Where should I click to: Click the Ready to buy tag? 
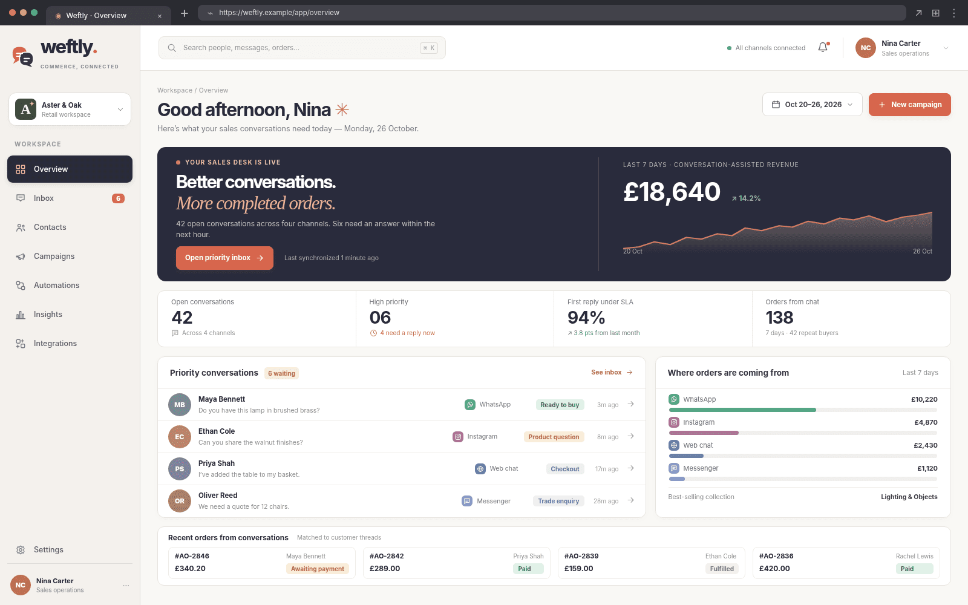coord(560,405)
